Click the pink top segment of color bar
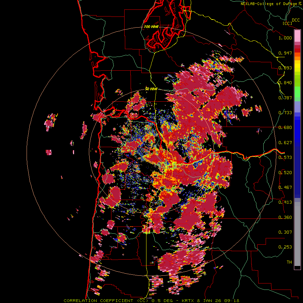 coord(297,36)
